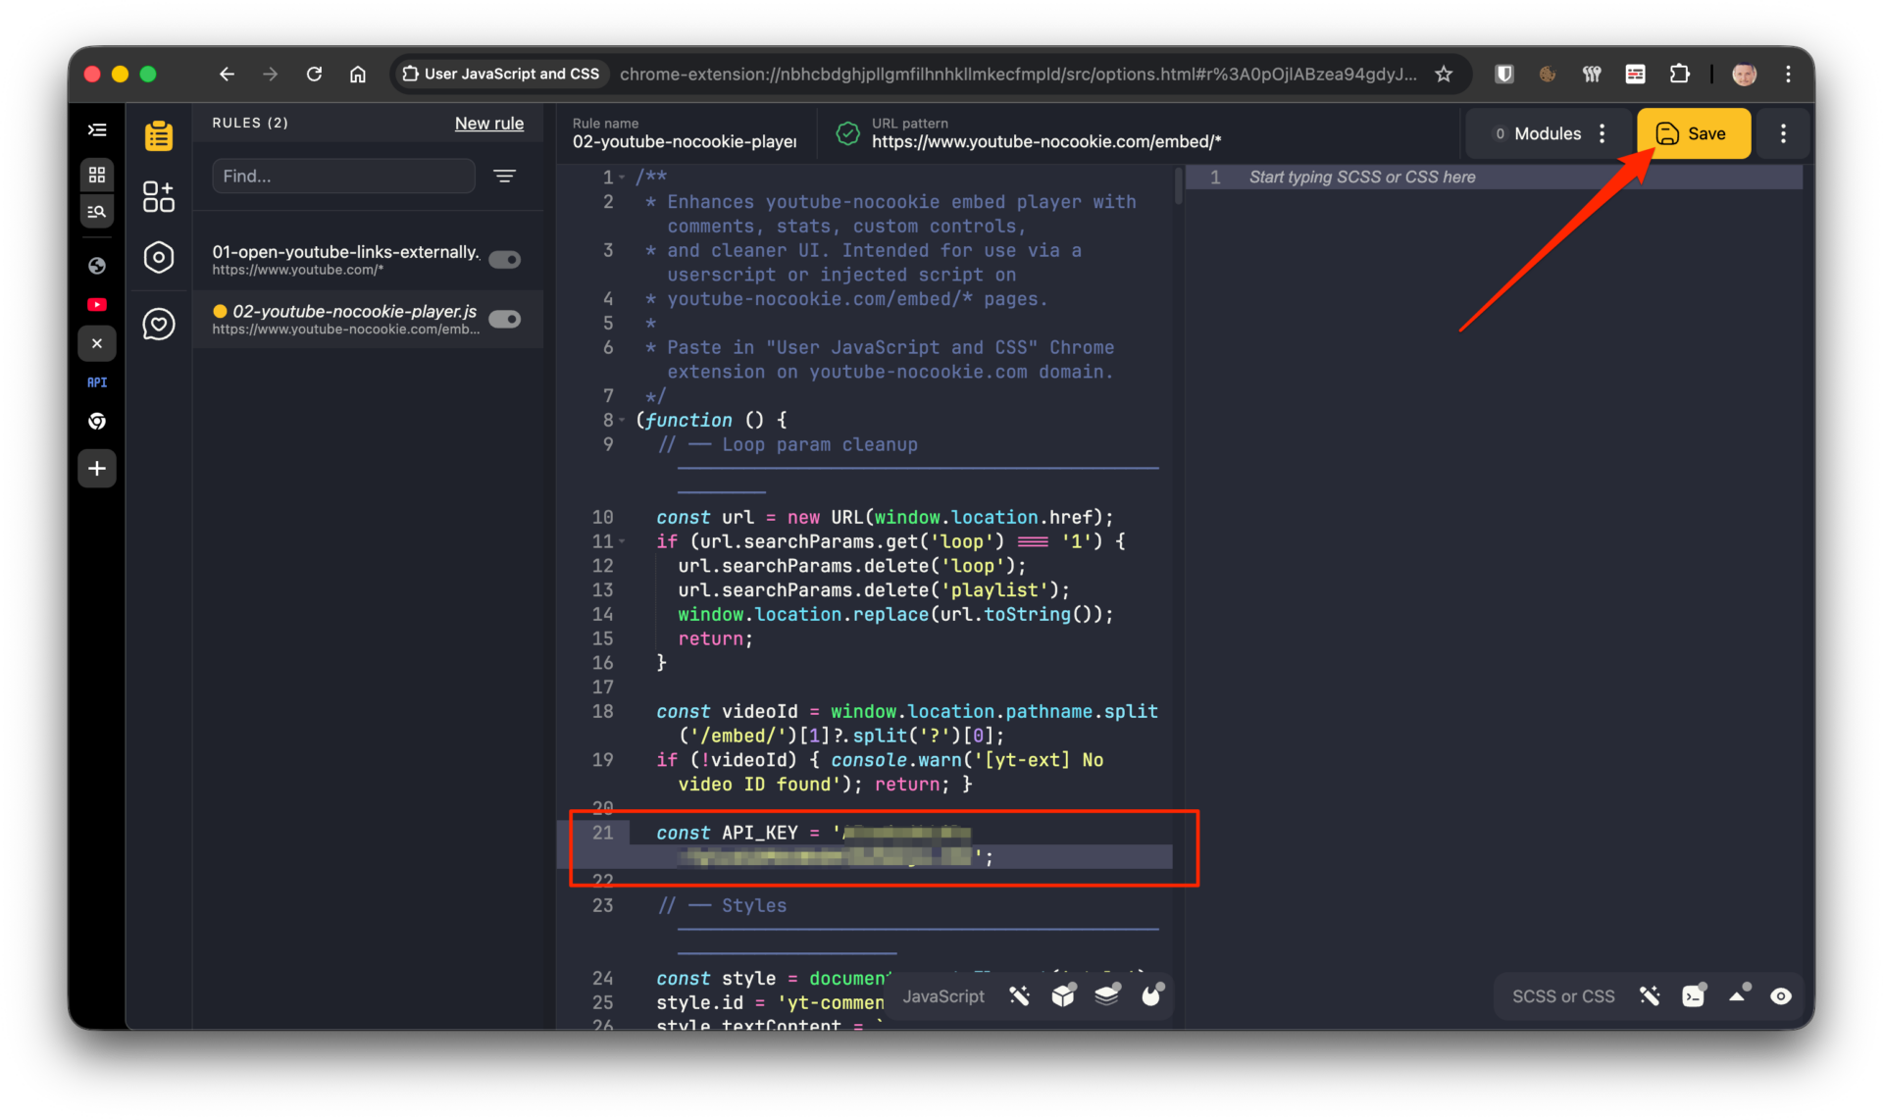Collapse the comment block fold at line 1

click(x=622, y=178)
